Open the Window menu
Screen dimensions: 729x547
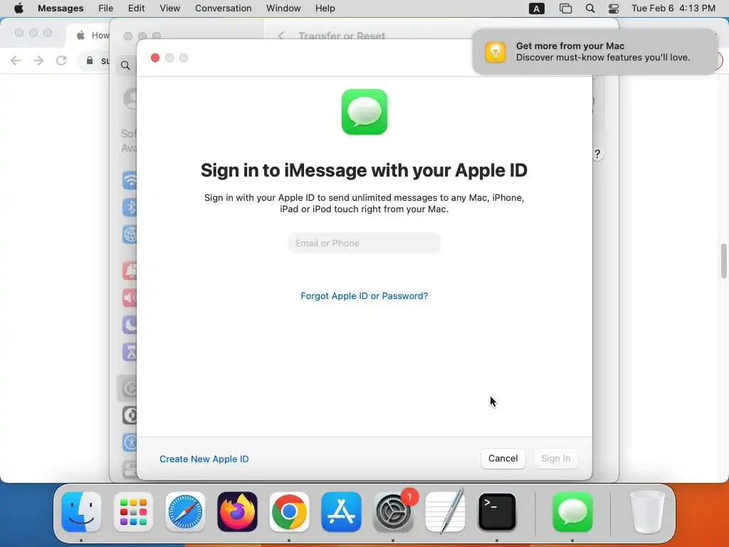(x=283, y=9)
